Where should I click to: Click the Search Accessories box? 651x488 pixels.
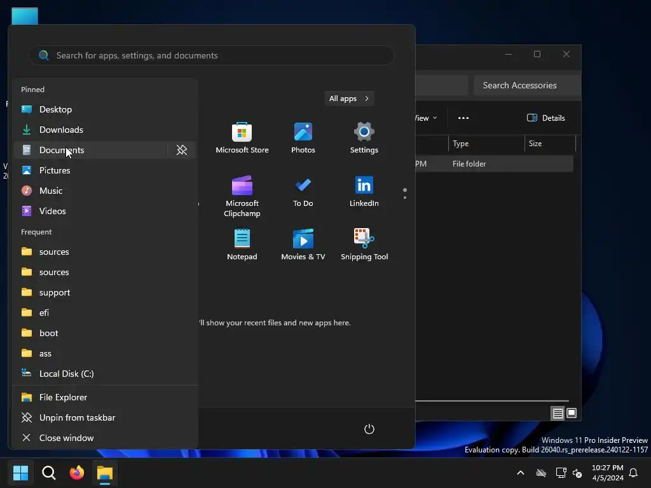point(527,85)
